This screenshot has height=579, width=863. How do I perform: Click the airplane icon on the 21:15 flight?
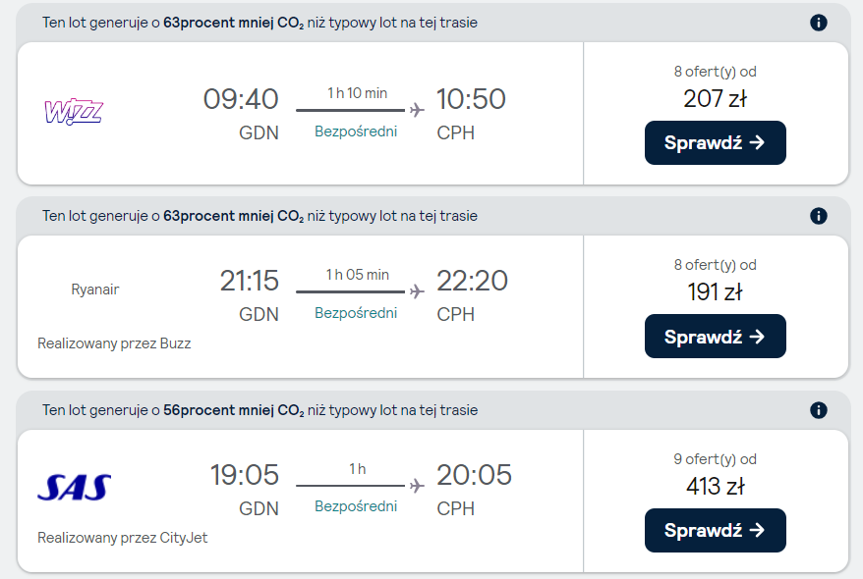coord(417,291)
